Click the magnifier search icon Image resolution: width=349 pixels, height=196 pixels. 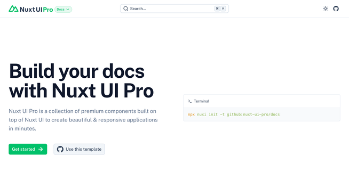point(126,9)
